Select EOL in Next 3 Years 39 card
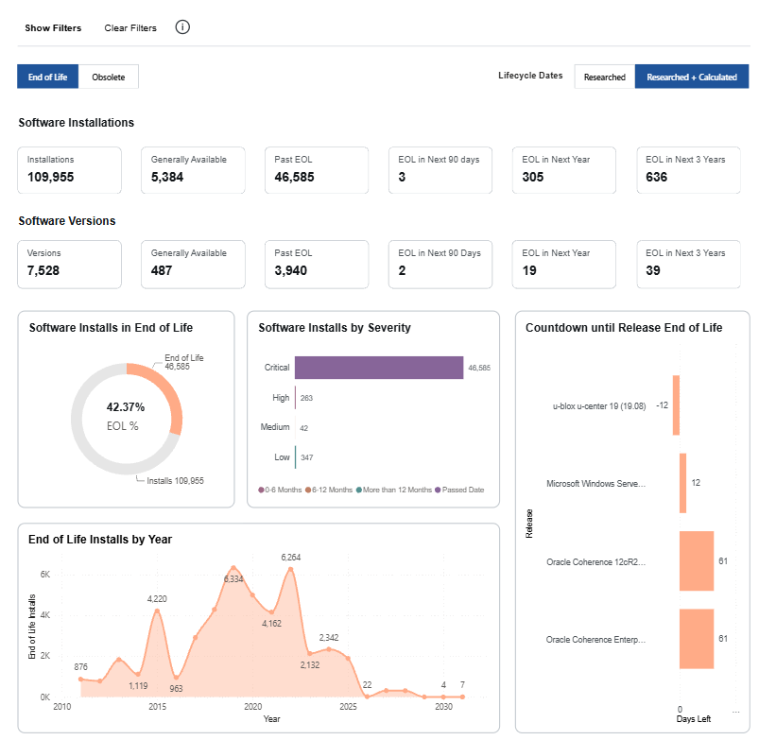Image resolution: width=759 pixels, height=740 pixels. pyautogui.click(x=688, y=265)
